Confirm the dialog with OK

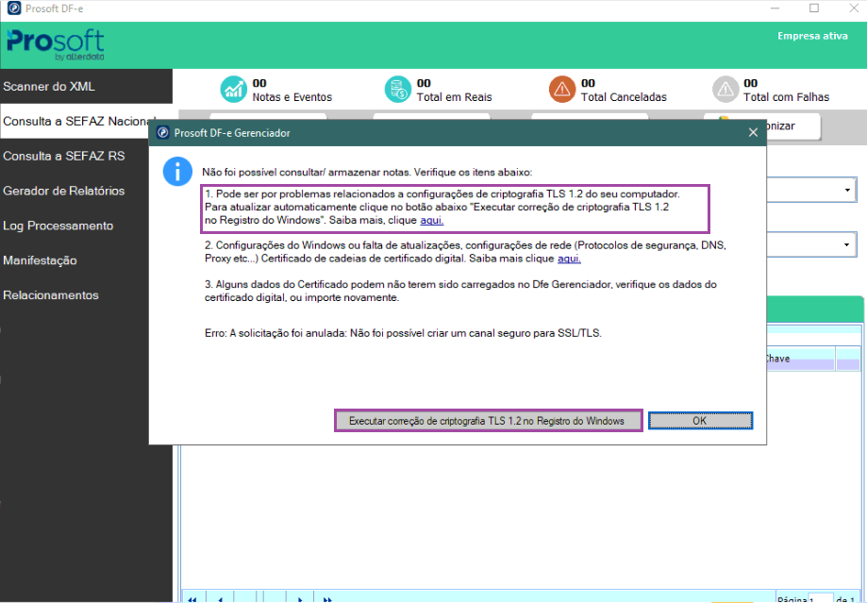[x=700, y=421]
